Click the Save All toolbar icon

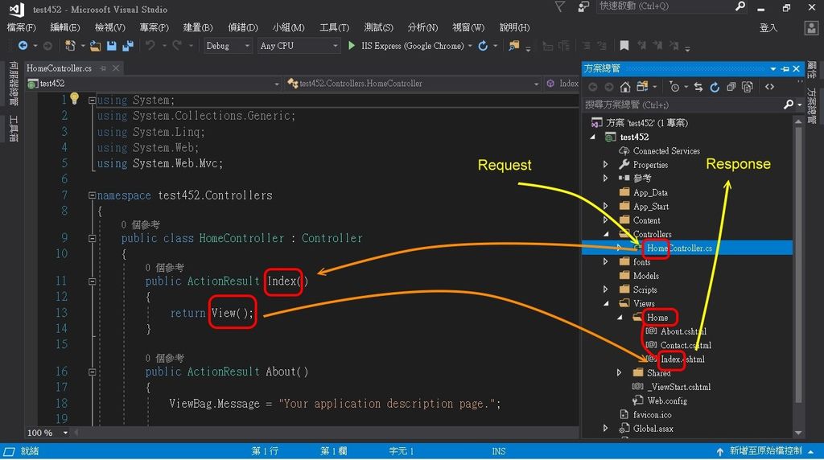tap(124, 46)
